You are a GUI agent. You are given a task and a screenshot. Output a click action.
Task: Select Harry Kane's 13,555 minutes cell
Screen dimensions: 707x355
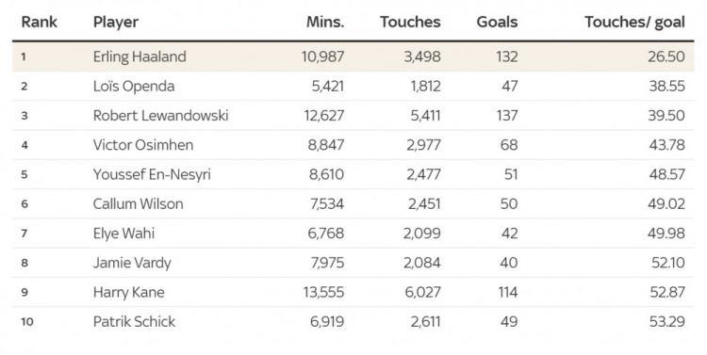pos(323,292)
